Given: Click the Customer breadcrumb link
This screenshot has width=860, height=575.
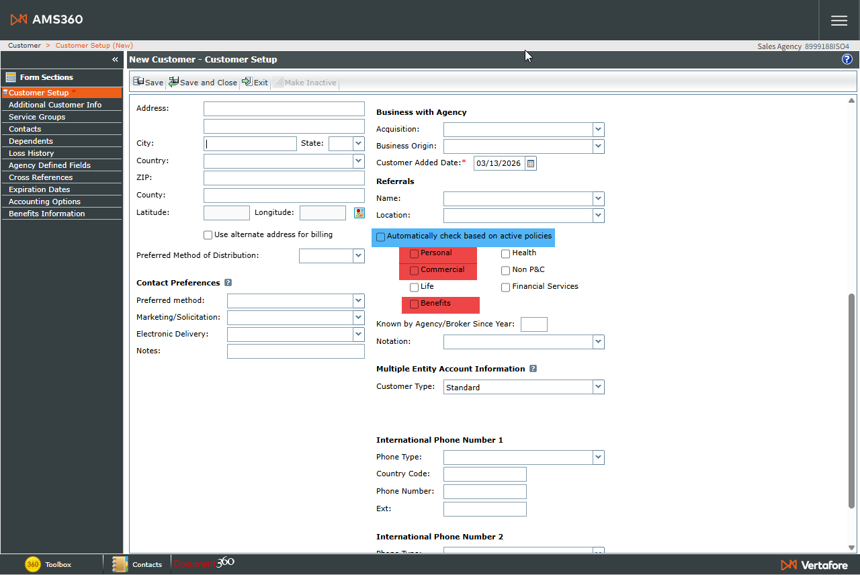Looking at the screenshot, I should point(24,46).
